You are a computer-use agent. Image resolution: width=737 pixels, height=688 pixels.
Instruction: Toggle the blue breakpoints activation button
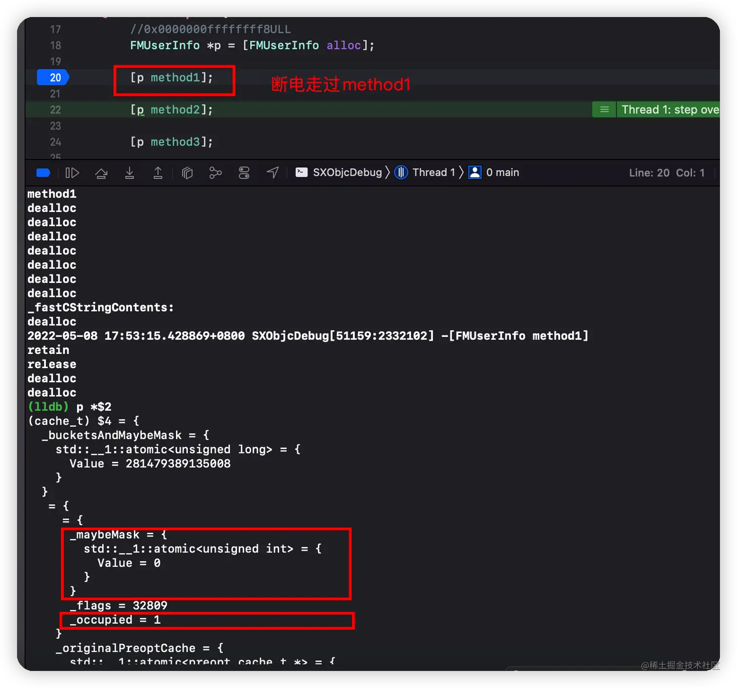[43, 173]
